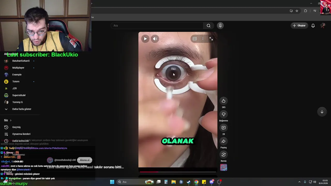Show hidden system tray icons
Image resolution: width=331 pixels, height=186 pixels.
[x=299, y=182]
